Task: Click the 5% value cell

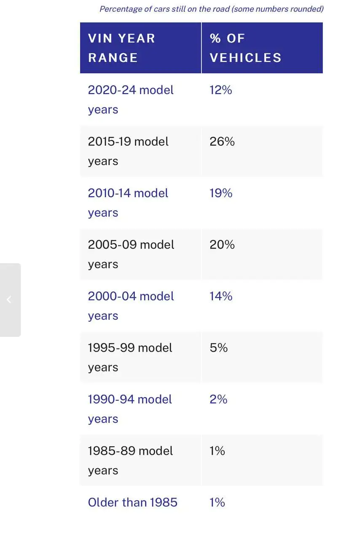Action: point(218,348)
